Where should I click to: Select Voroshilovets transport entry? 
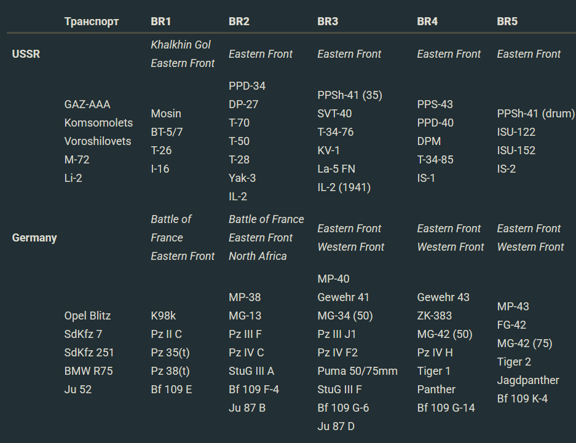(98, 141)
